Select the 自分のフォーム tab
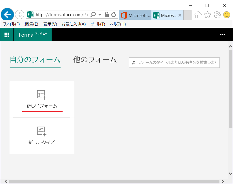The width and height of the screenshot is (233, 184). pyautogui.click(x=35, y=60)
